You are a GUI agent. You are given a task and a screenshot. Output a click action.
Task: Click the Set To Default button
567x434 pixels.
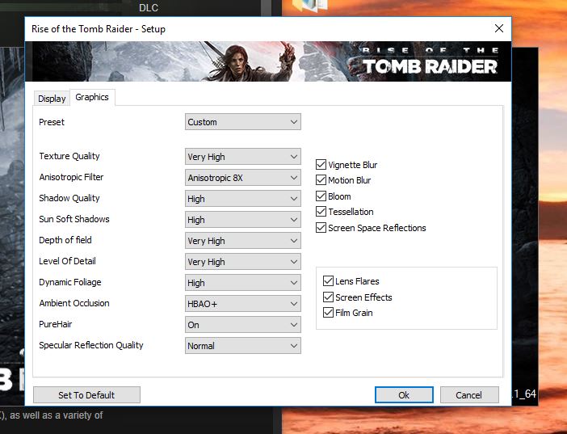click(86, 395)
